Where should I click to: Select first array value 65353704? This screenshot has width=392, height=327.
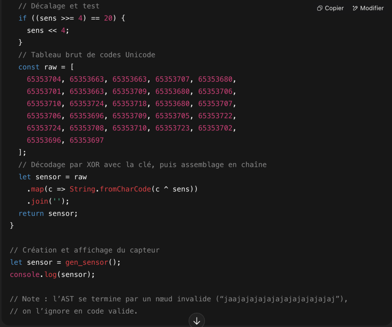pyautogui.click(x=44, y=79)
